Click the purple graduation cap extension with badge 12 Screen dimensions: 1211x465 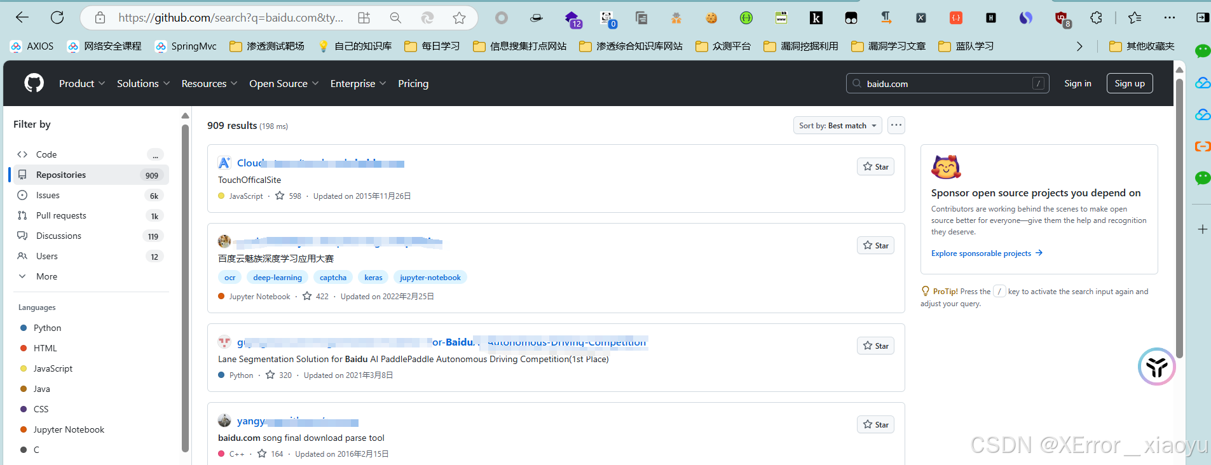[573, 19]
